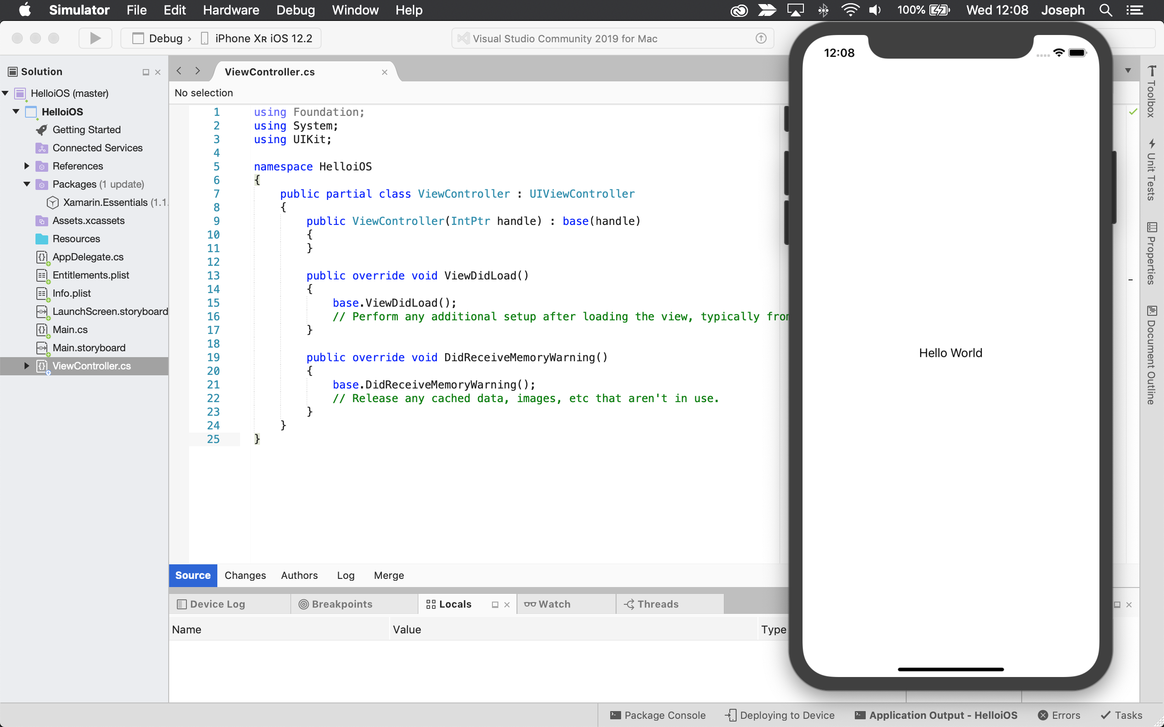
Task: Close the ViewController.cs tab
Action: (384, 72)
